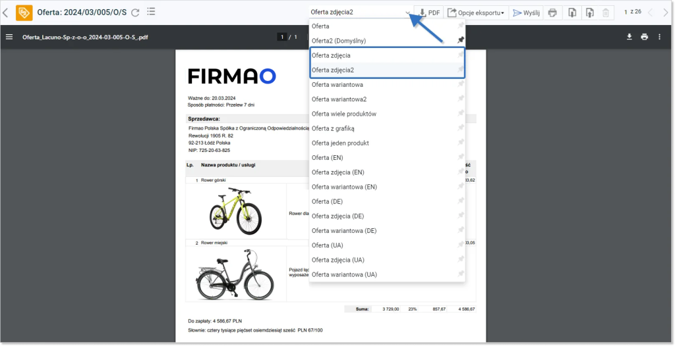The height and width of the screenshot is (346, 675).
Task: Unpin the Oferta2 (Domyślny) template
Action: 461,41
